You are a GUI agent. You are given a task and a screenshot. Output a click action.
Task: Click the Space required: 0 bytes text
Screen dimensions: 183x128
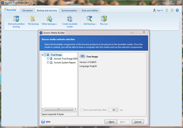click(53, 114)
